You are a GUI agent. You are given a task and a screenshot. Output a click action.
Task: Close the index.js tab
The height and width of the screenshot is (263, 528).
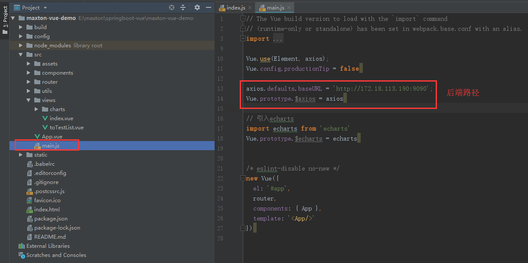pyautogui.click(x=250, y=8)
